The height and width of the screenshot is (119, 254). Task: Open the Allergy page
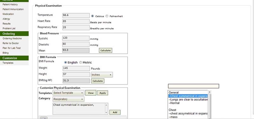coord(6,19)
